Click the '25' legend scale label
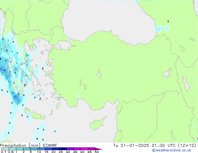This screenshot has height=153, width=198. 61,152
